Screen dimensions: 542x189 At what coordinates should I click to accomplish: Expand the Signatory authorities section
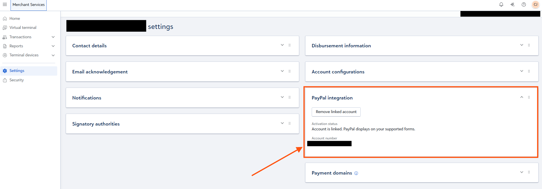282,123
